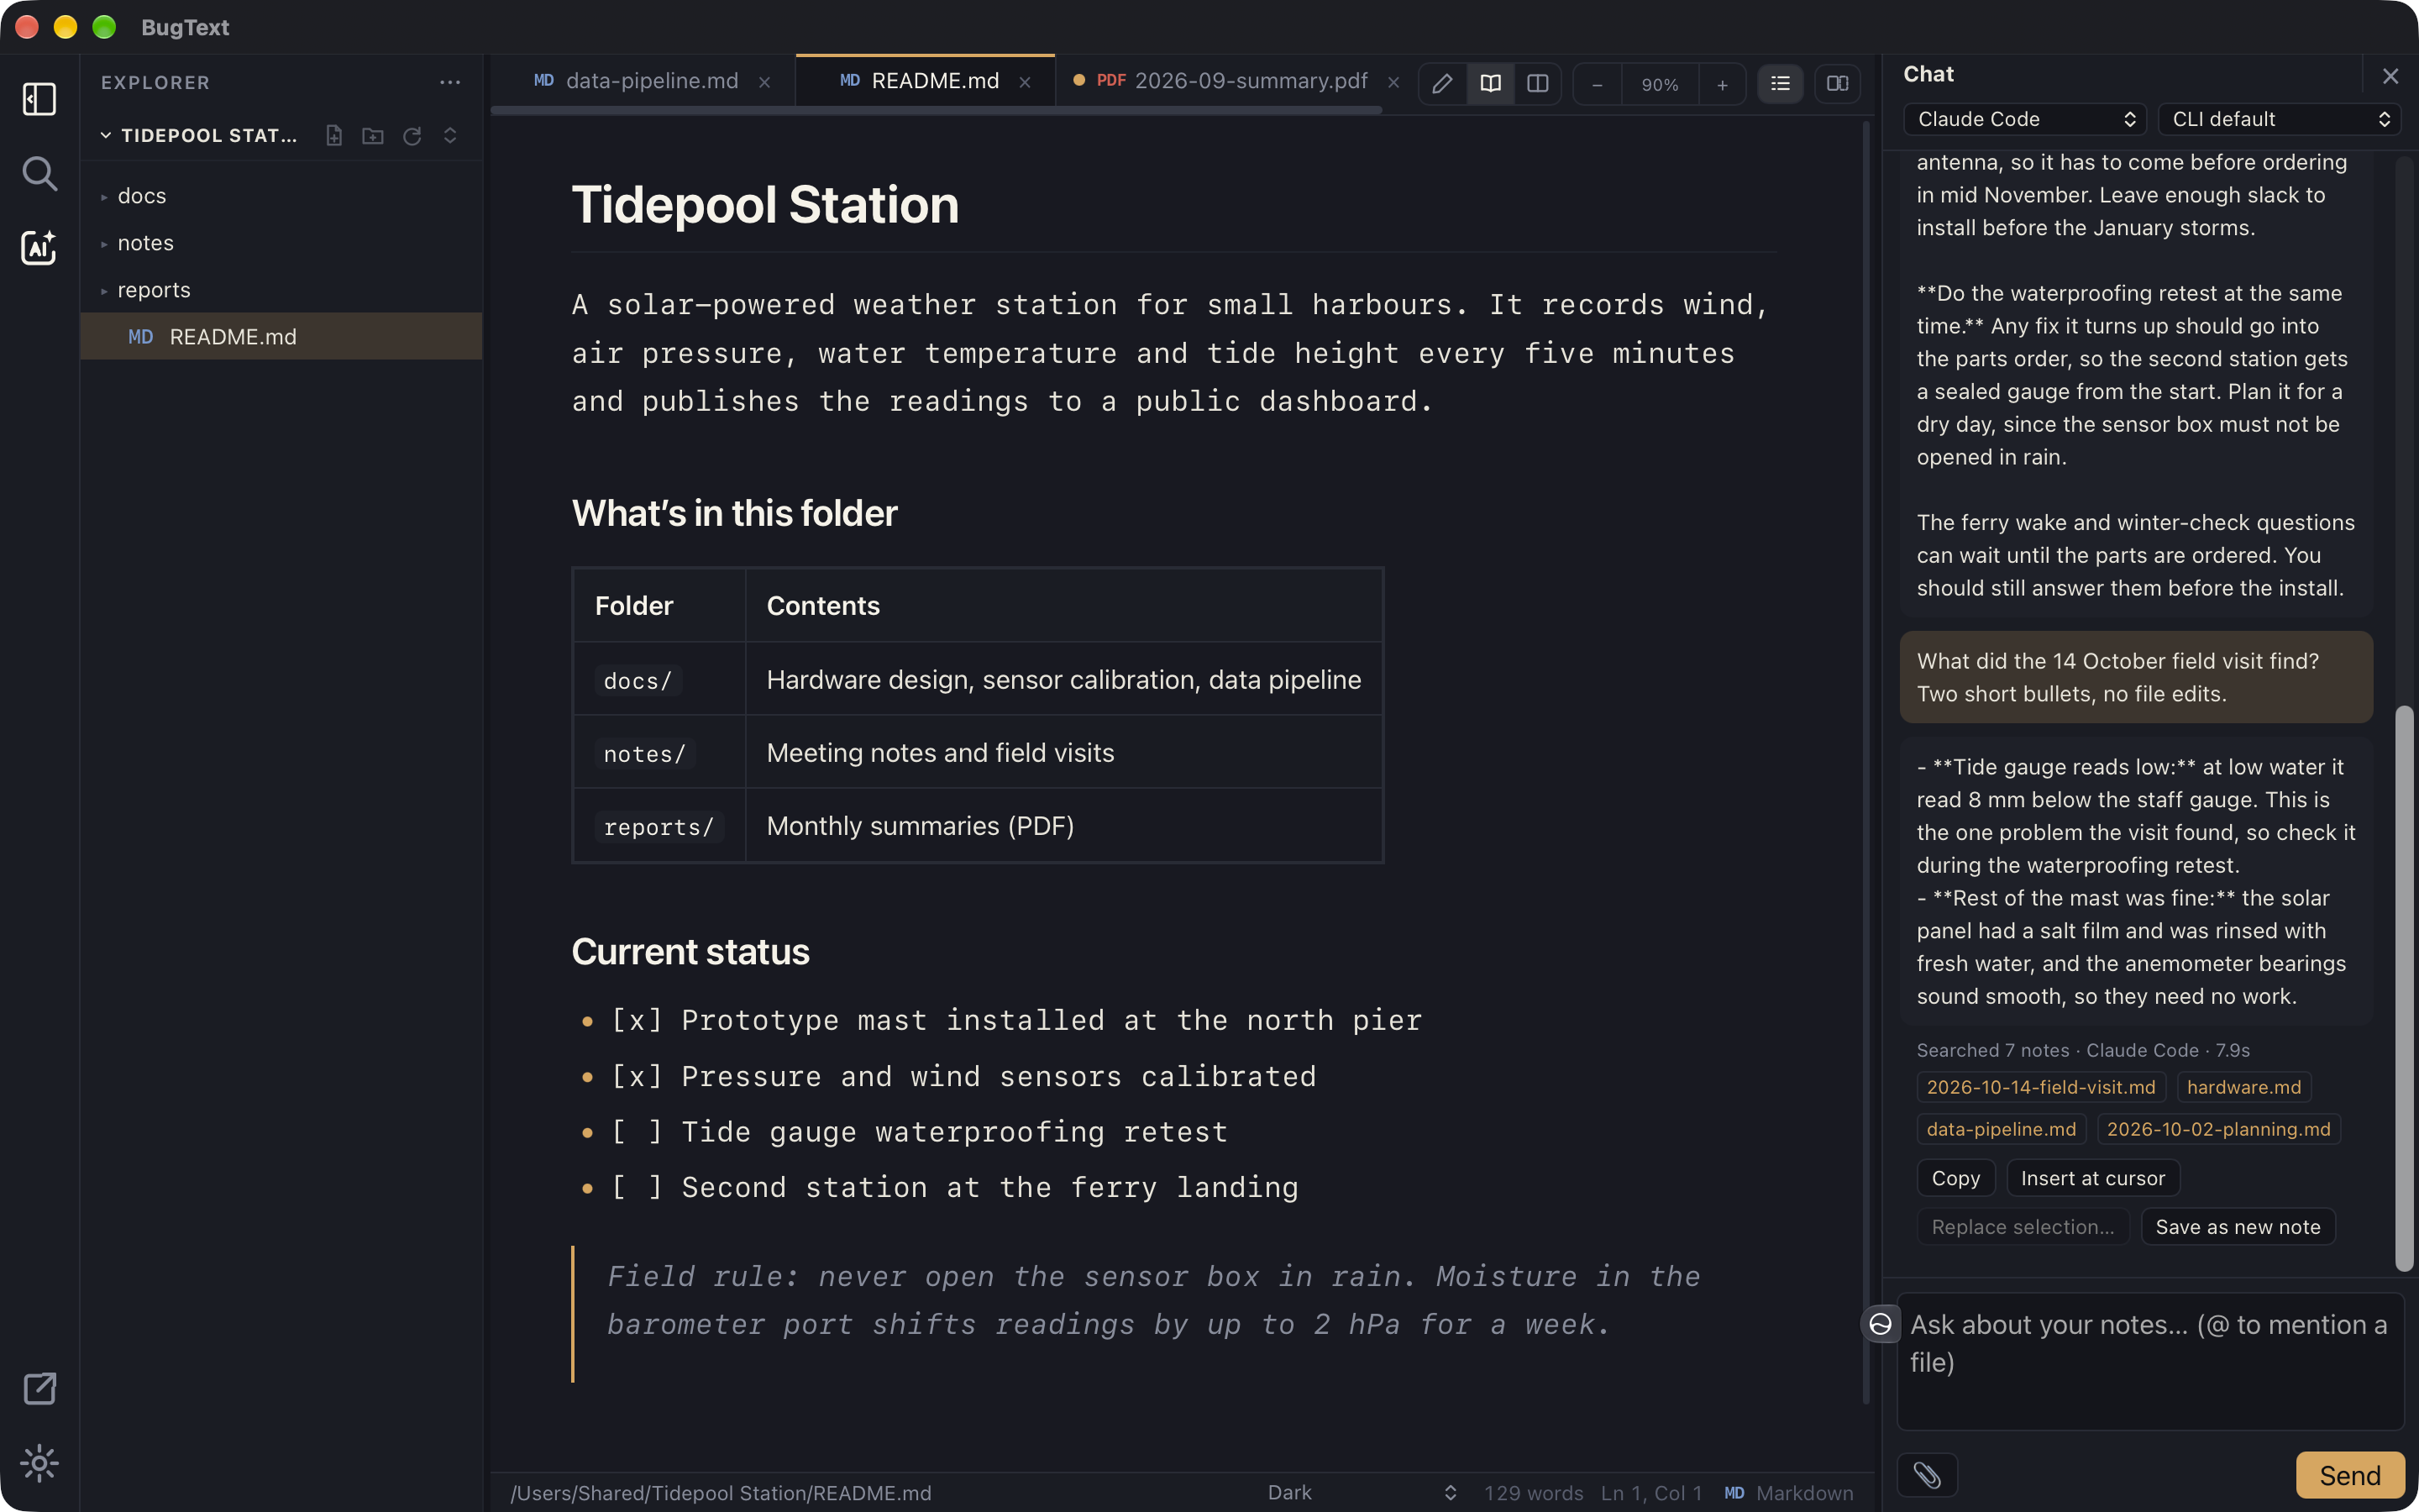This screenshot has width=2419, height=1512.
Task: Select README.md in the explorer
Action: [x=280, y=337]
